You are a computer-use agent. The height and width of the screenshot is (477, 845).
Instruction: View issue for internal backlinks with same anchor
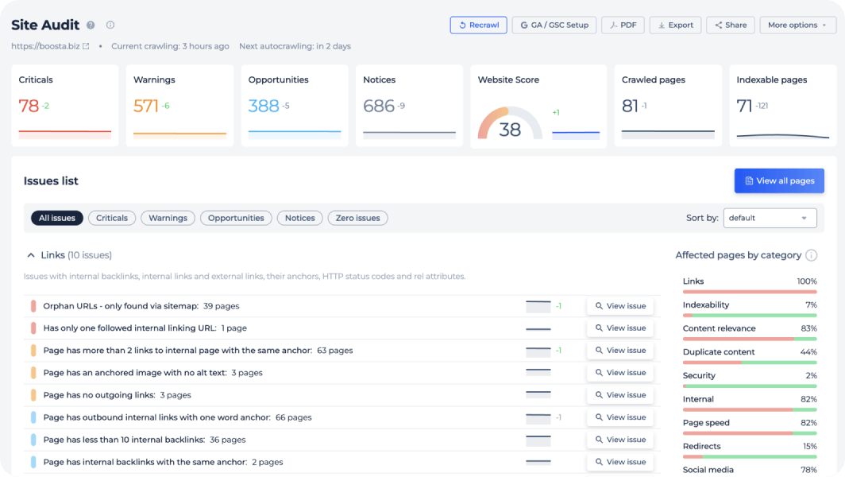620,462
